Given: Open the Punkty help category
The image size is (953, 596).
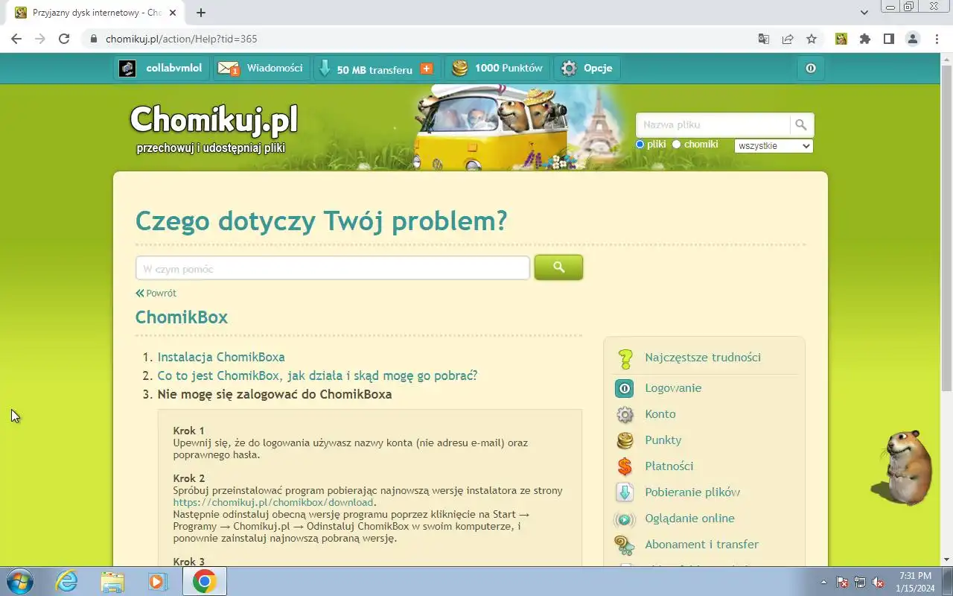Looking at the screenshot, I should [663, 440].
